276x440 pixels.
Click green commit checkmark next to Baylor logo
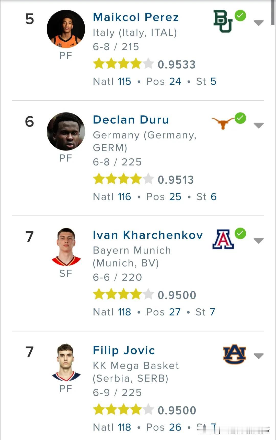click(x=240, y=16)
